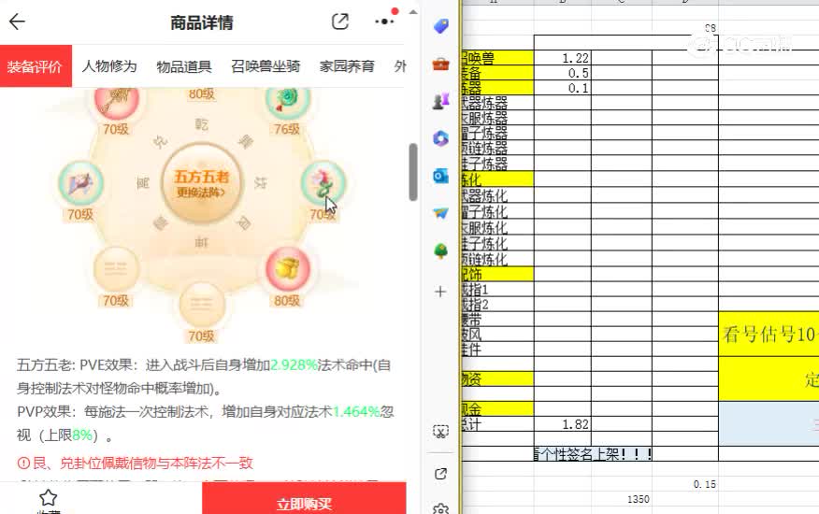Click the green 1.464% value text

point(356,411)
